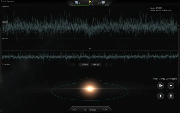Click the green rank progress bar

[x=90, y=5]
